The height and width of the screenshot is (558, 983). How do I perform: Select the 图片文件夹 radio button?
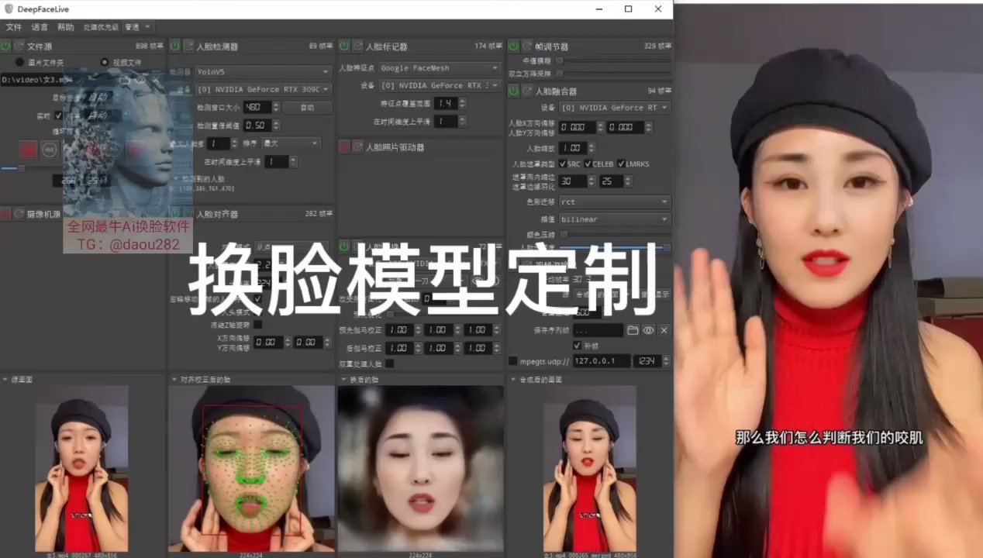pyautogui.click(x=20, y=62)
